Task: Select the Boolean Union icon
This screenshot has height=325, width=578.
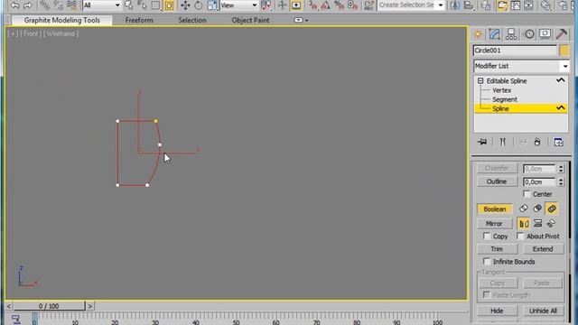Action: point(524,209)
